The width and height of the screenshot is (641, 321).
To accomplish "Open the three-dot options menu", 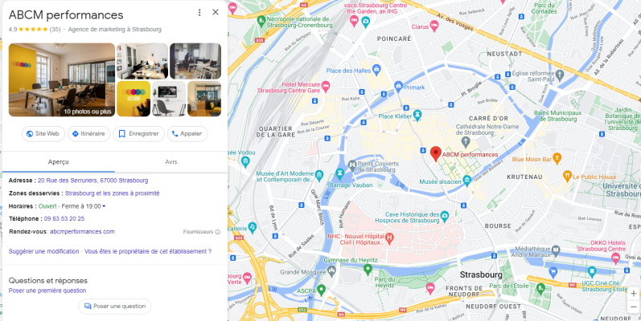I will 199,12.
